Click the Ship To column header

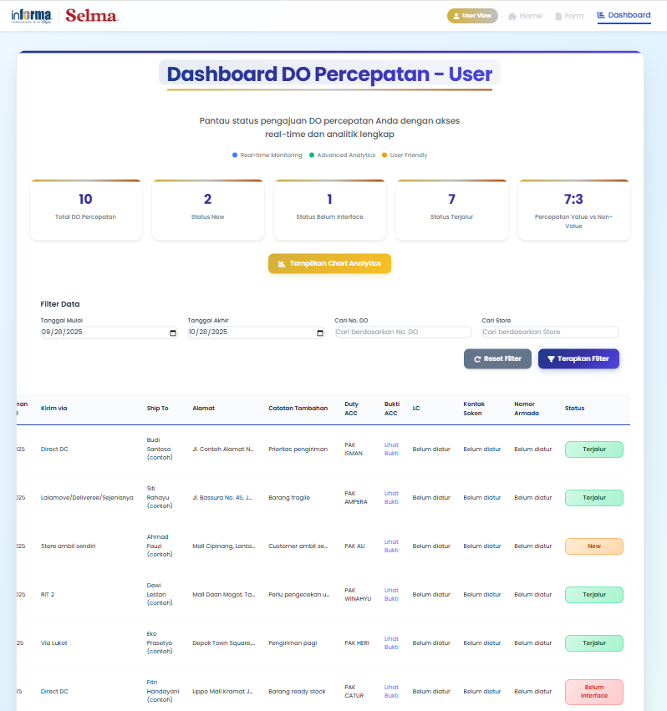click(157, 408)
